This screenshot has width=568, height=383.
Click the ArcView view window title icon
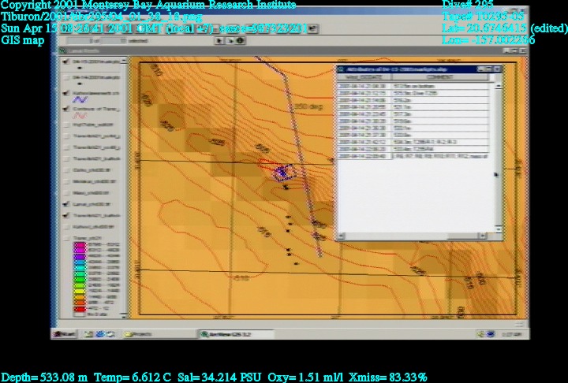click(64, 49)
